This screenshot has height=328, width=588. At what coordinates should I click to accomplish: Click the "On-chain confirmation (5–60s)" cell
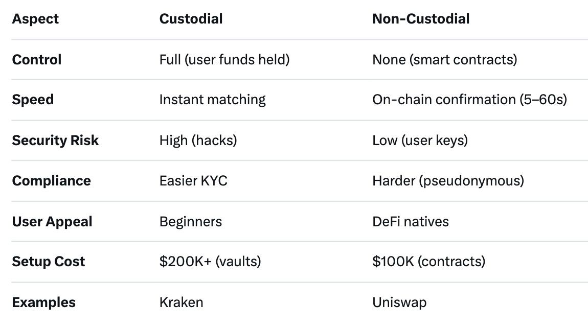click(x=469, y=100)
